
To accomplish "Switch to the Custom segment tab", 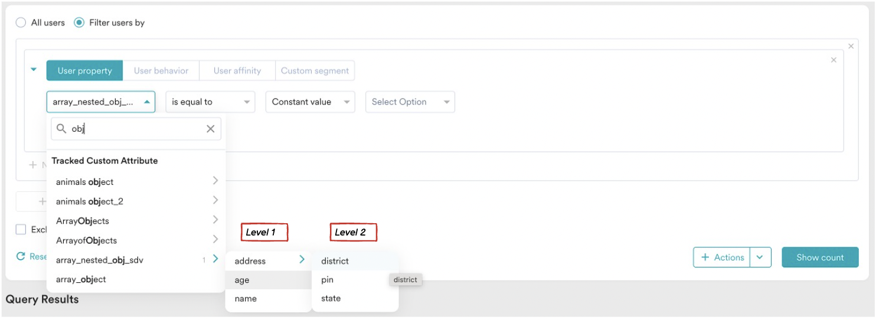I will pos(315,71).
